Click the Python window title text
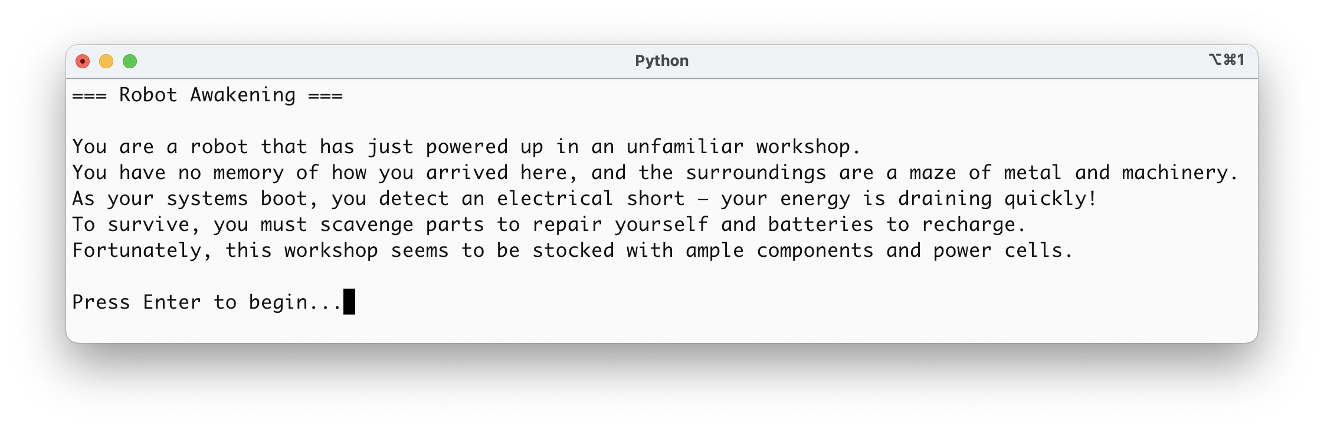Viewport: 1324px width, 430px height. (x=661, y=61)
